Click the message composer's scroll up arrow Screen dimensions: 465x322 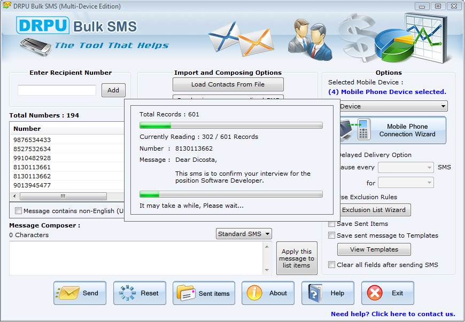[267, 247]
